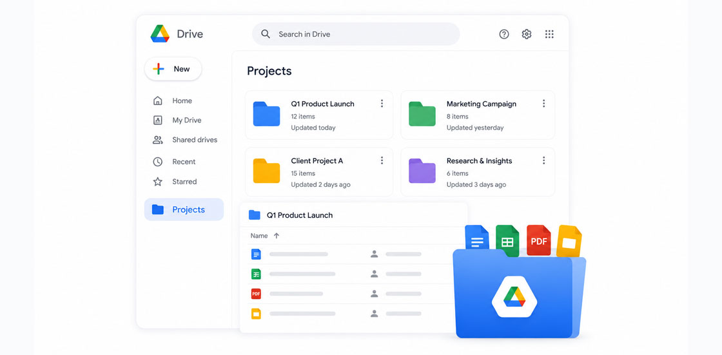This screenshot has height=355, width=722.
Task: Open Settings gear icon
Action: (x=527, y=34)
